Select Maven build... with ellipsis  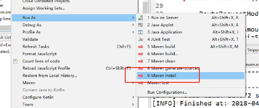point(163,54)
